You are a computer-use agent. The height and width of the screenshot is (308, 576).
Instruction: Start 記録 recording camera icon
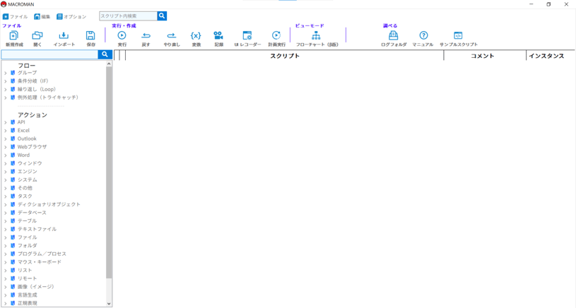tap(218, 35)
